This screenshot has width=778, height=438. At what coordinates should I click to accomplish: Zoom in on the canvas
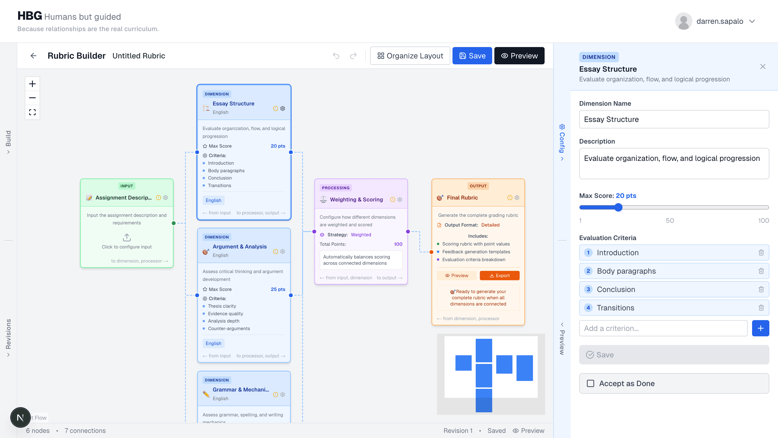(x=32, y=84)
